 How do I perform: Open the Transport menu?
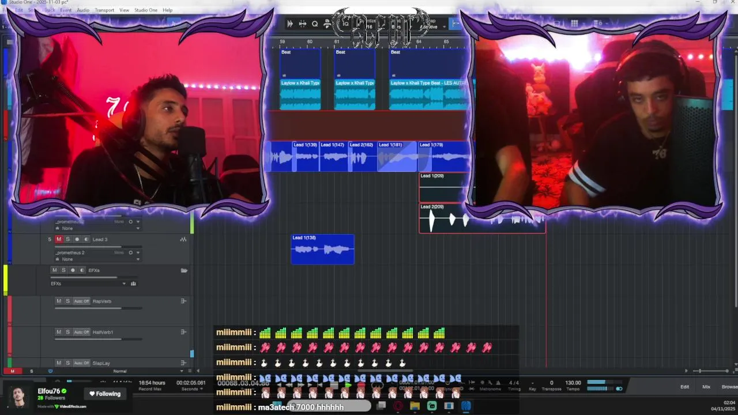point(104,10)
